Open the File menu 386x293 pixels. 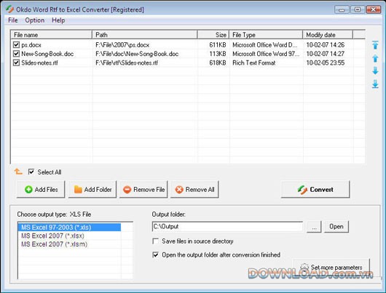point(13,20)
